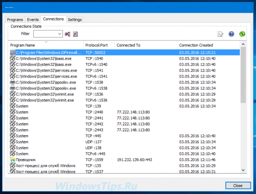
Task: Select the Проводник TCP :1559 row
Action: [x=125, y=160]
